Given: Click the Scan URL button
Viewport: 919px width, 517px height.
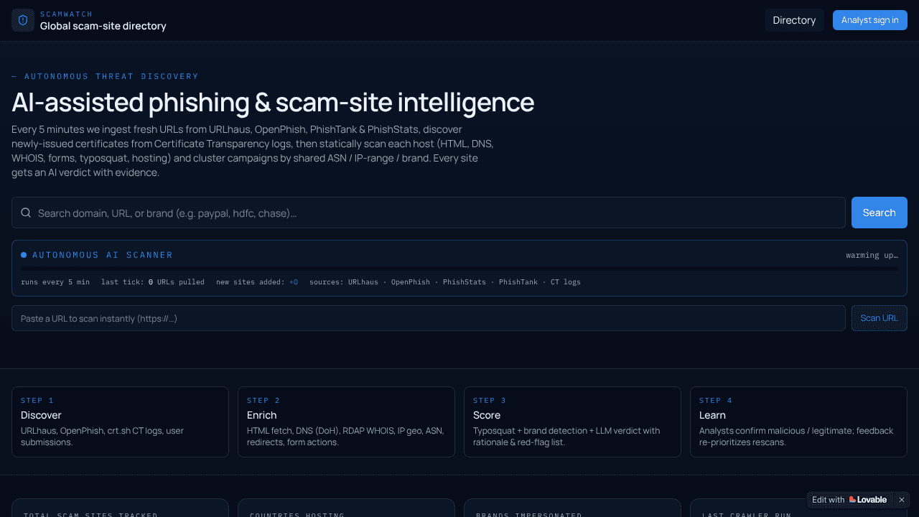Looking at the screenshot, I should [880, 318].
